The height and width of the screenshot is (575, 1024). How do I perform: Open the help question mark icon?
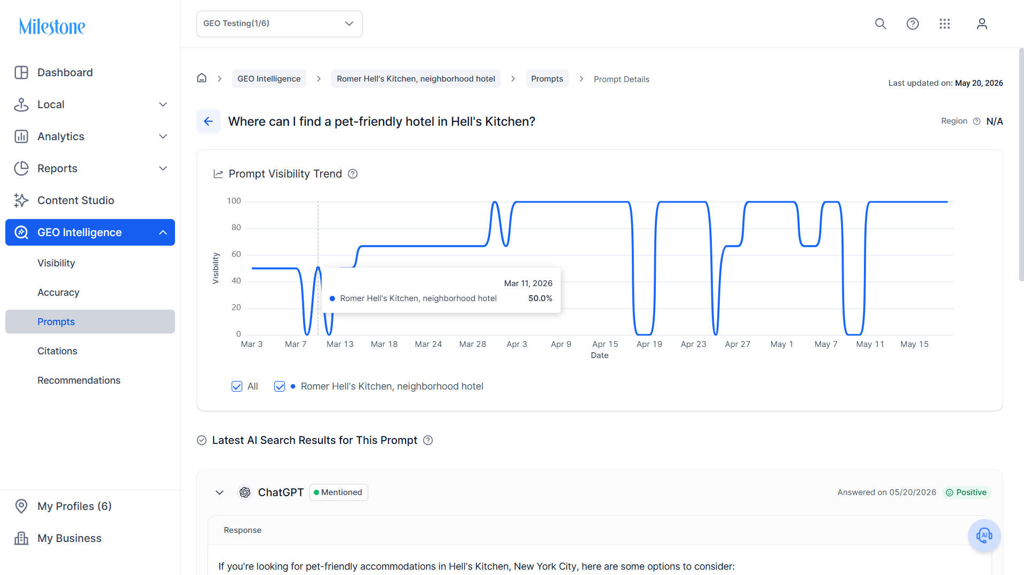(912, 24)
